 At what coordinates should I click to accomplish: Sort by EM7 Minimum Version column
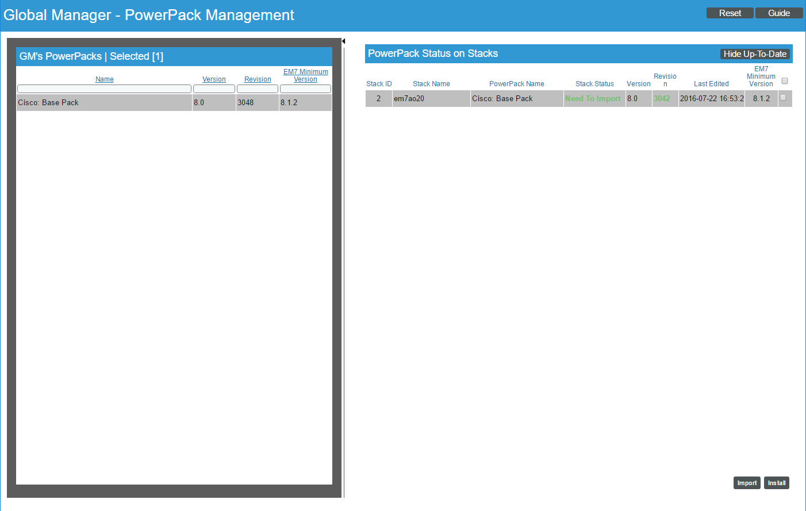(305, 75)
